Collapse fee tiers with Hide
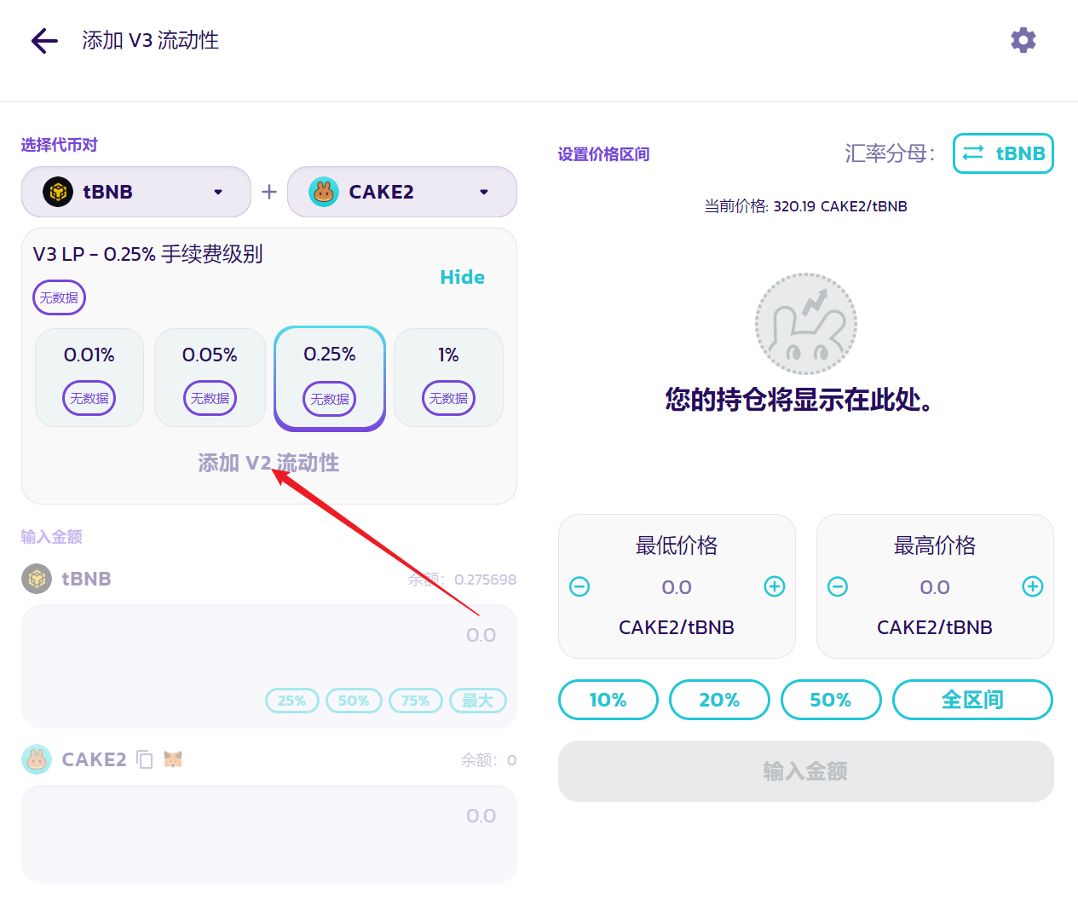The height and width of the screenshot is (900, 1078). coord(462,277)
